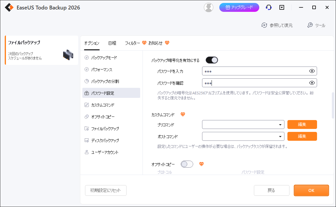Enable the オフサイトコピー toggle
The height and width of the screenshot is (207, 336).
pos(187,164)
